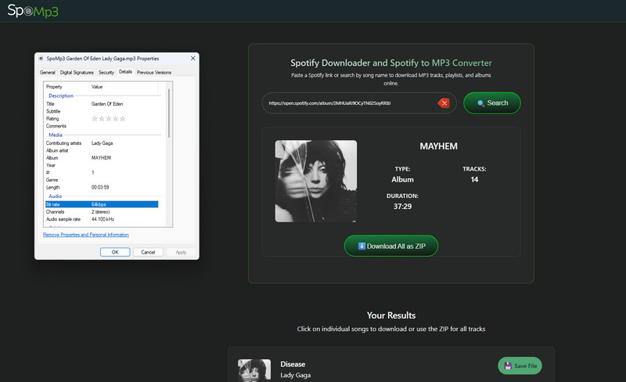Click the Comments property row
Viewport: 626px width, 382px height.
click(x=102, y=126)
